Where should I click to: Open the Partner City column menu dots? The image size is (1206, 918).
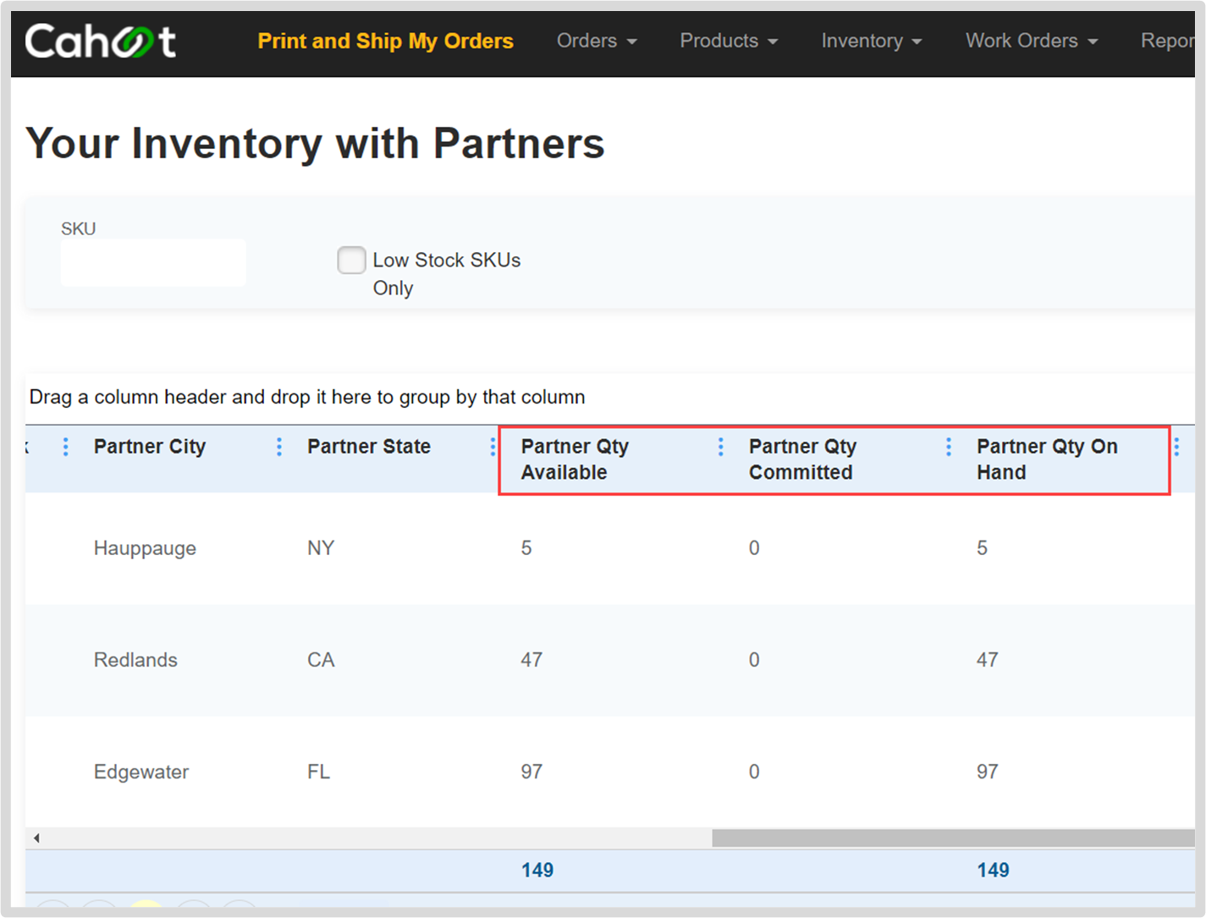click(x=66, y=447)
